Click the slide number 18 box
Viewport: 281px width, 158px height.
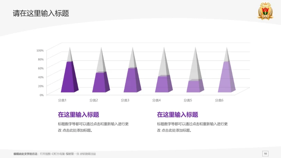[x=265, y=154]
